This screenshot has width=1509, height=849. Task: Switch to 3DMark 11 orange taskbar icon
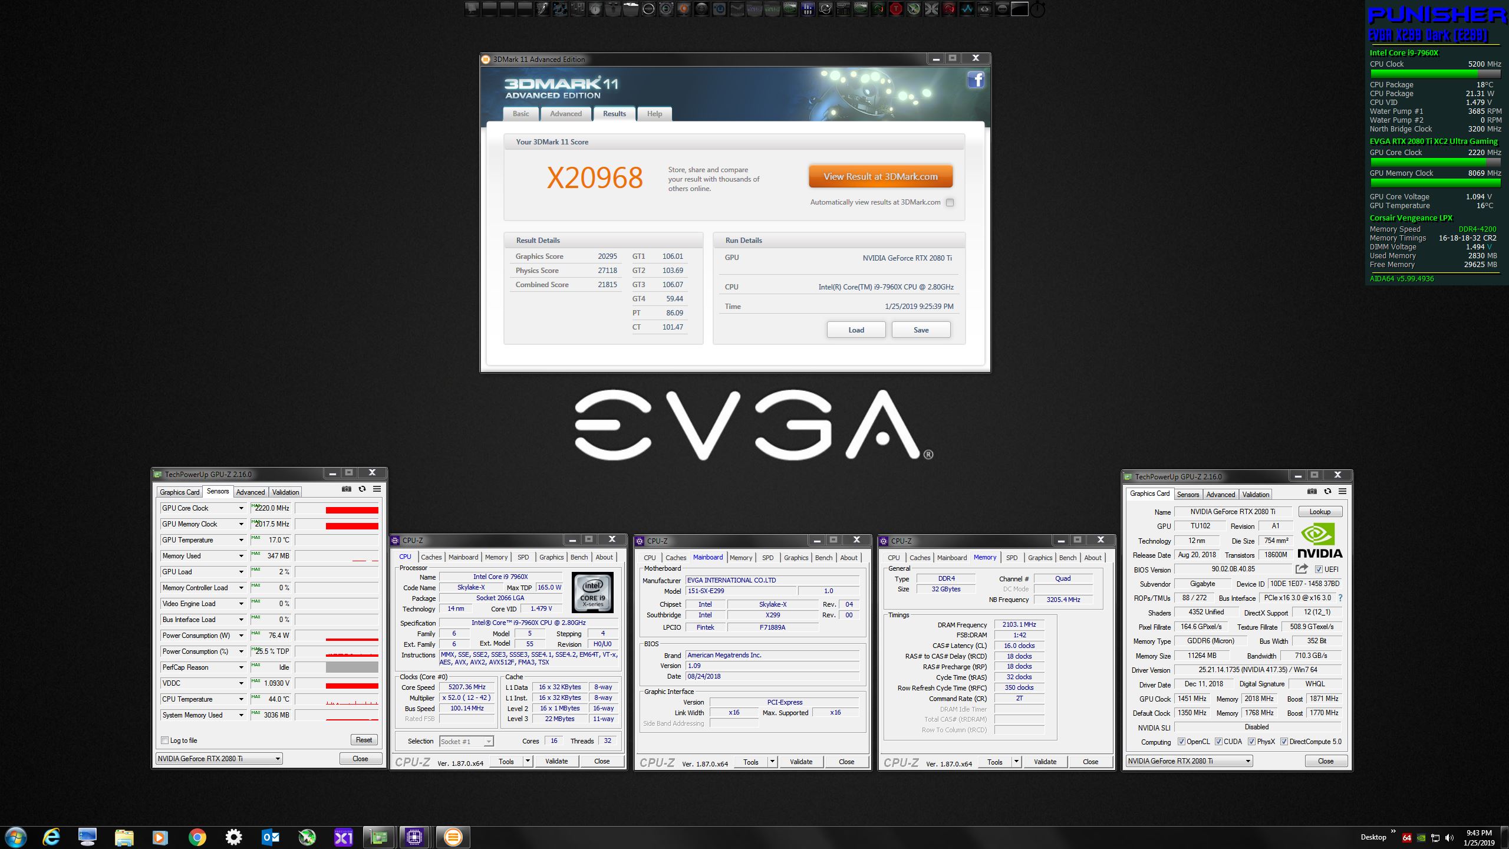(x=453, y=837)
